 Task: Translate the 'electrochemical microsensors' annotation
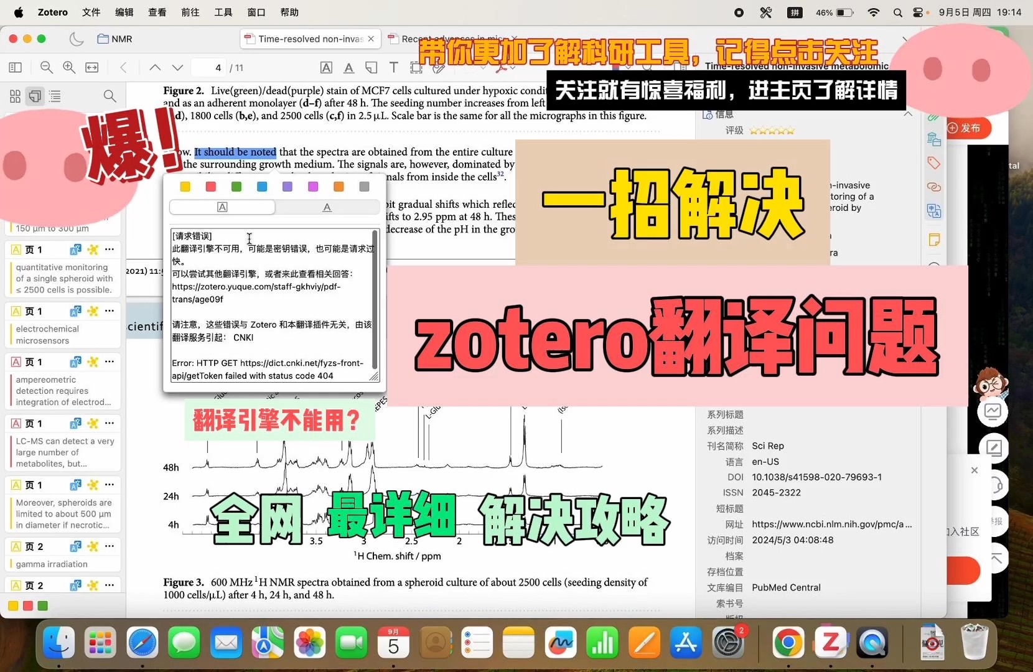coord(75,311)
